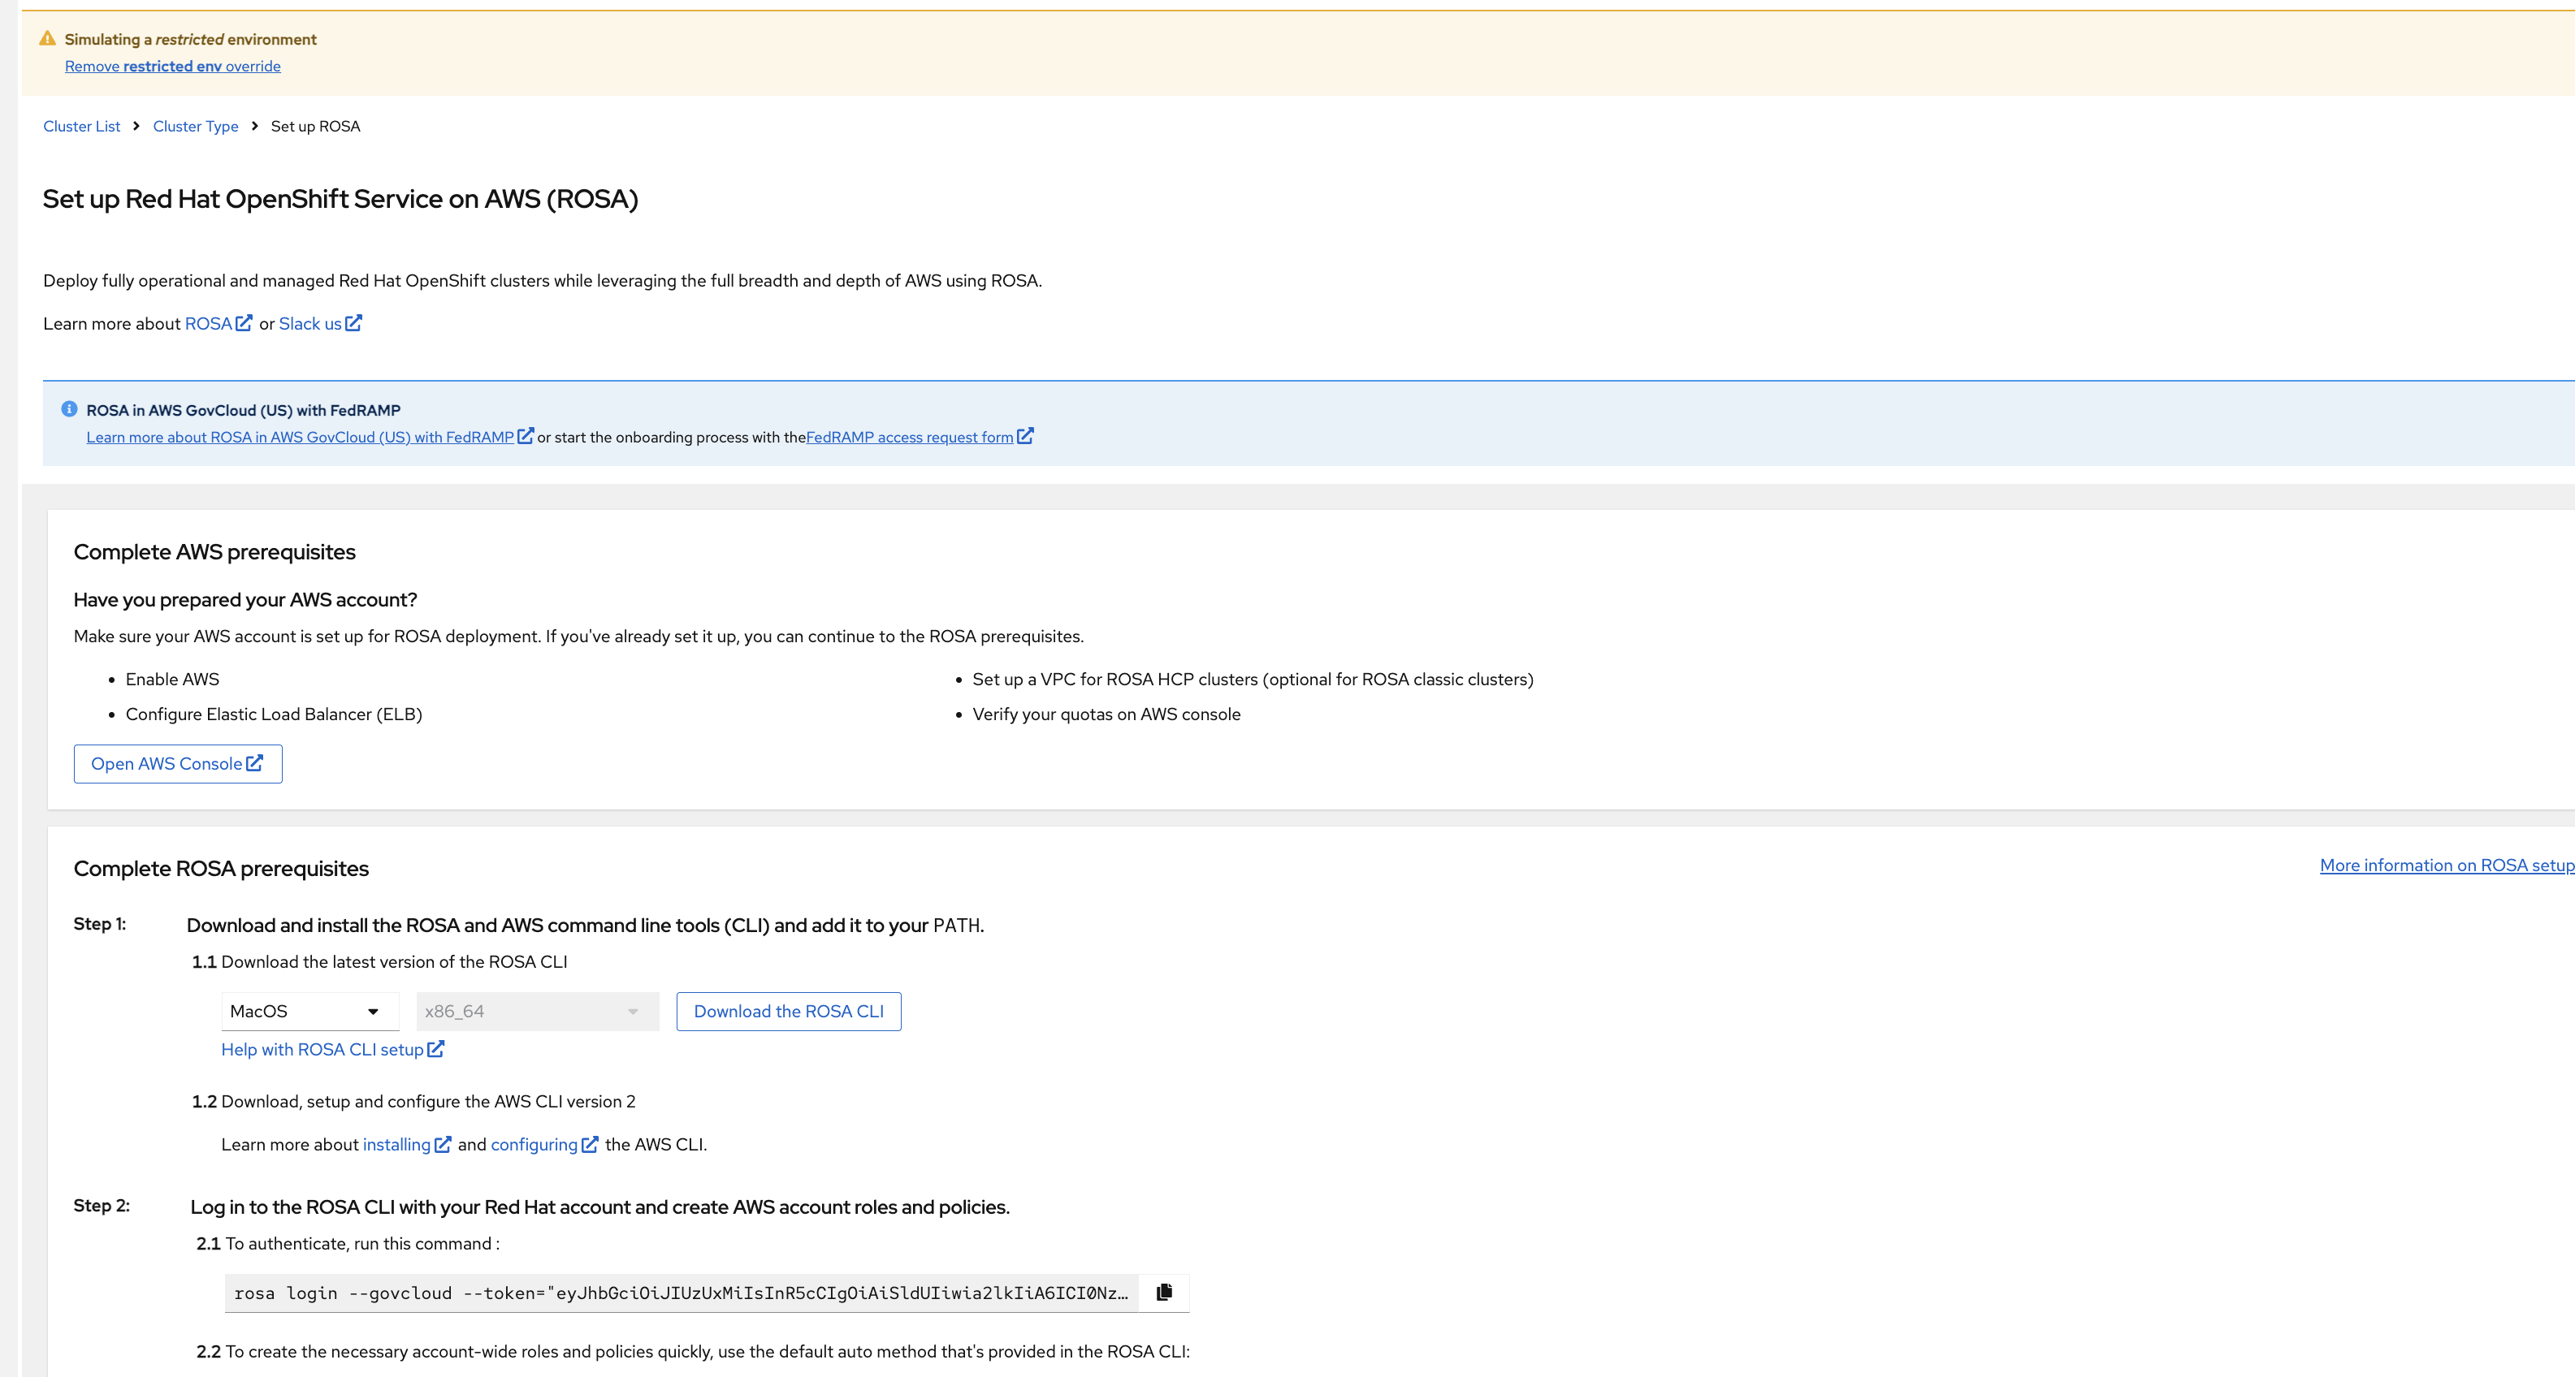Click Open AWS Console button
This screenshot has height=1377, width=2575.
178,763
